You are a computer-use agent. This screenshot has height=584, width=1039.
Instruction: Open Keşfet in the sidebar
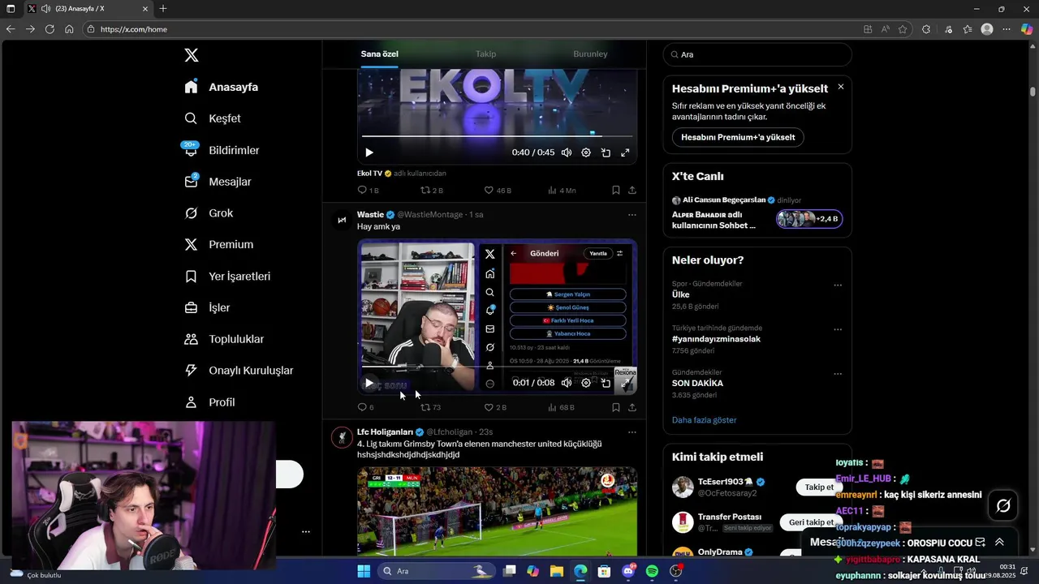point(213,118)
